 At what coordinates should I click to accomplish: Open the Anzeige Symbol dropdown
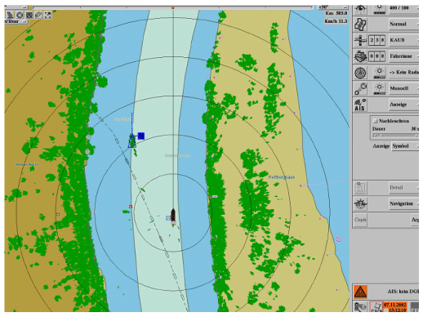tap(405, 146)
